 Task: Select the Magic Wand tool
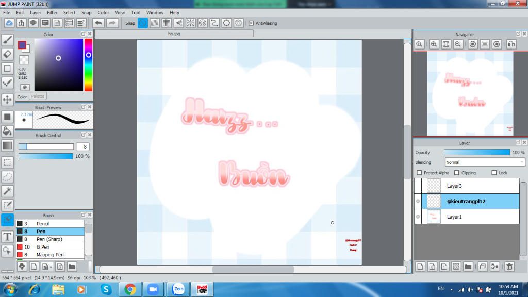(7, 191)
